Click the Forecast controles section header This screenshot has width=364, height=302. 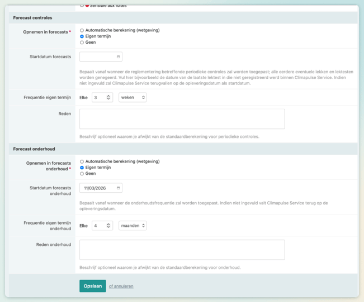click(x=33, y=18)
